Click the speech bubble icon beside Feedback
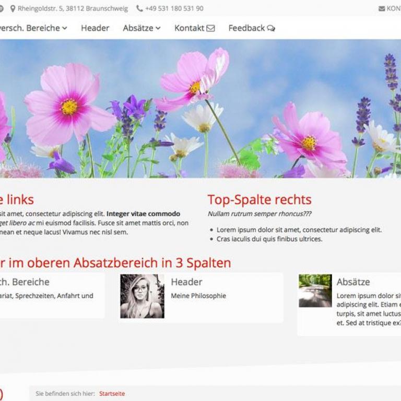This screenshot has width=401, height=401. (270, 28)
